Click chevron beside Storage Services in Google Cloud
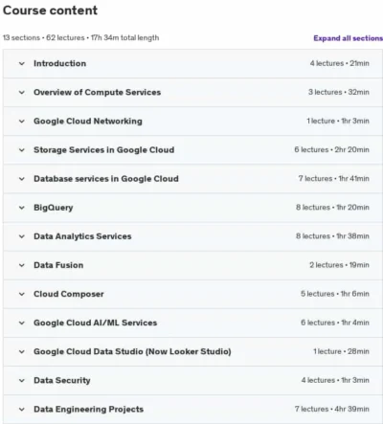The height and width of the screenshot is (424, 383). (x=22, y=150)
